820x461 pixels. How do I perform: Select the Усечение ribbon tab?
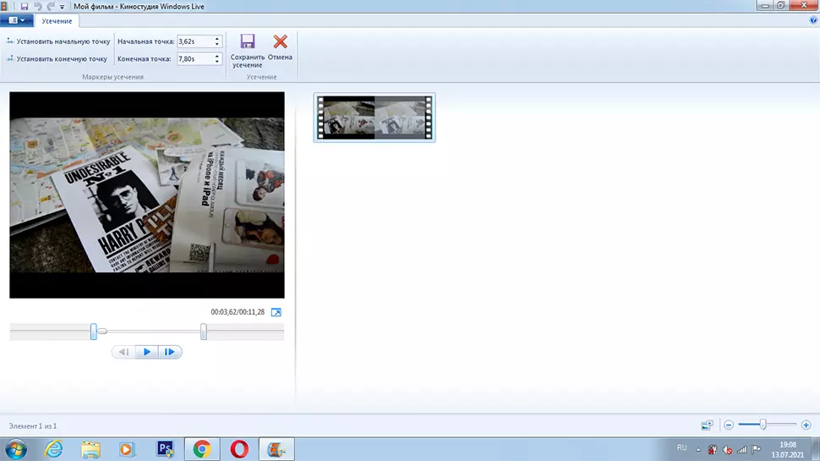(57, 19)
